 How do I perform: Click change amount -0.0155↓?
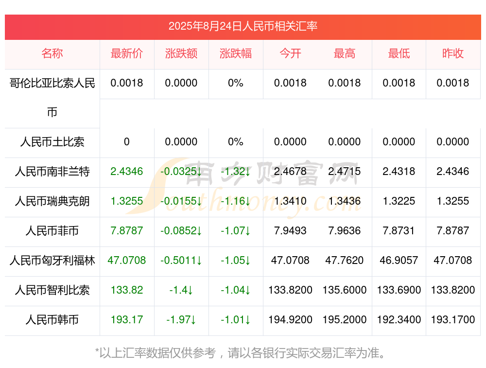coord(181,201)
